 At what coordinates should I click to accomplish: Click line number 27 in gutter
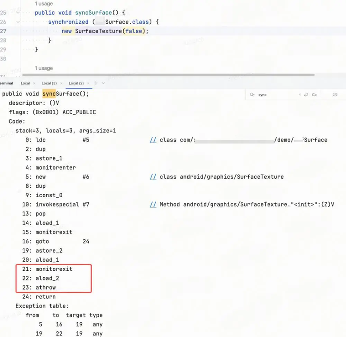(x=3, y=31)
